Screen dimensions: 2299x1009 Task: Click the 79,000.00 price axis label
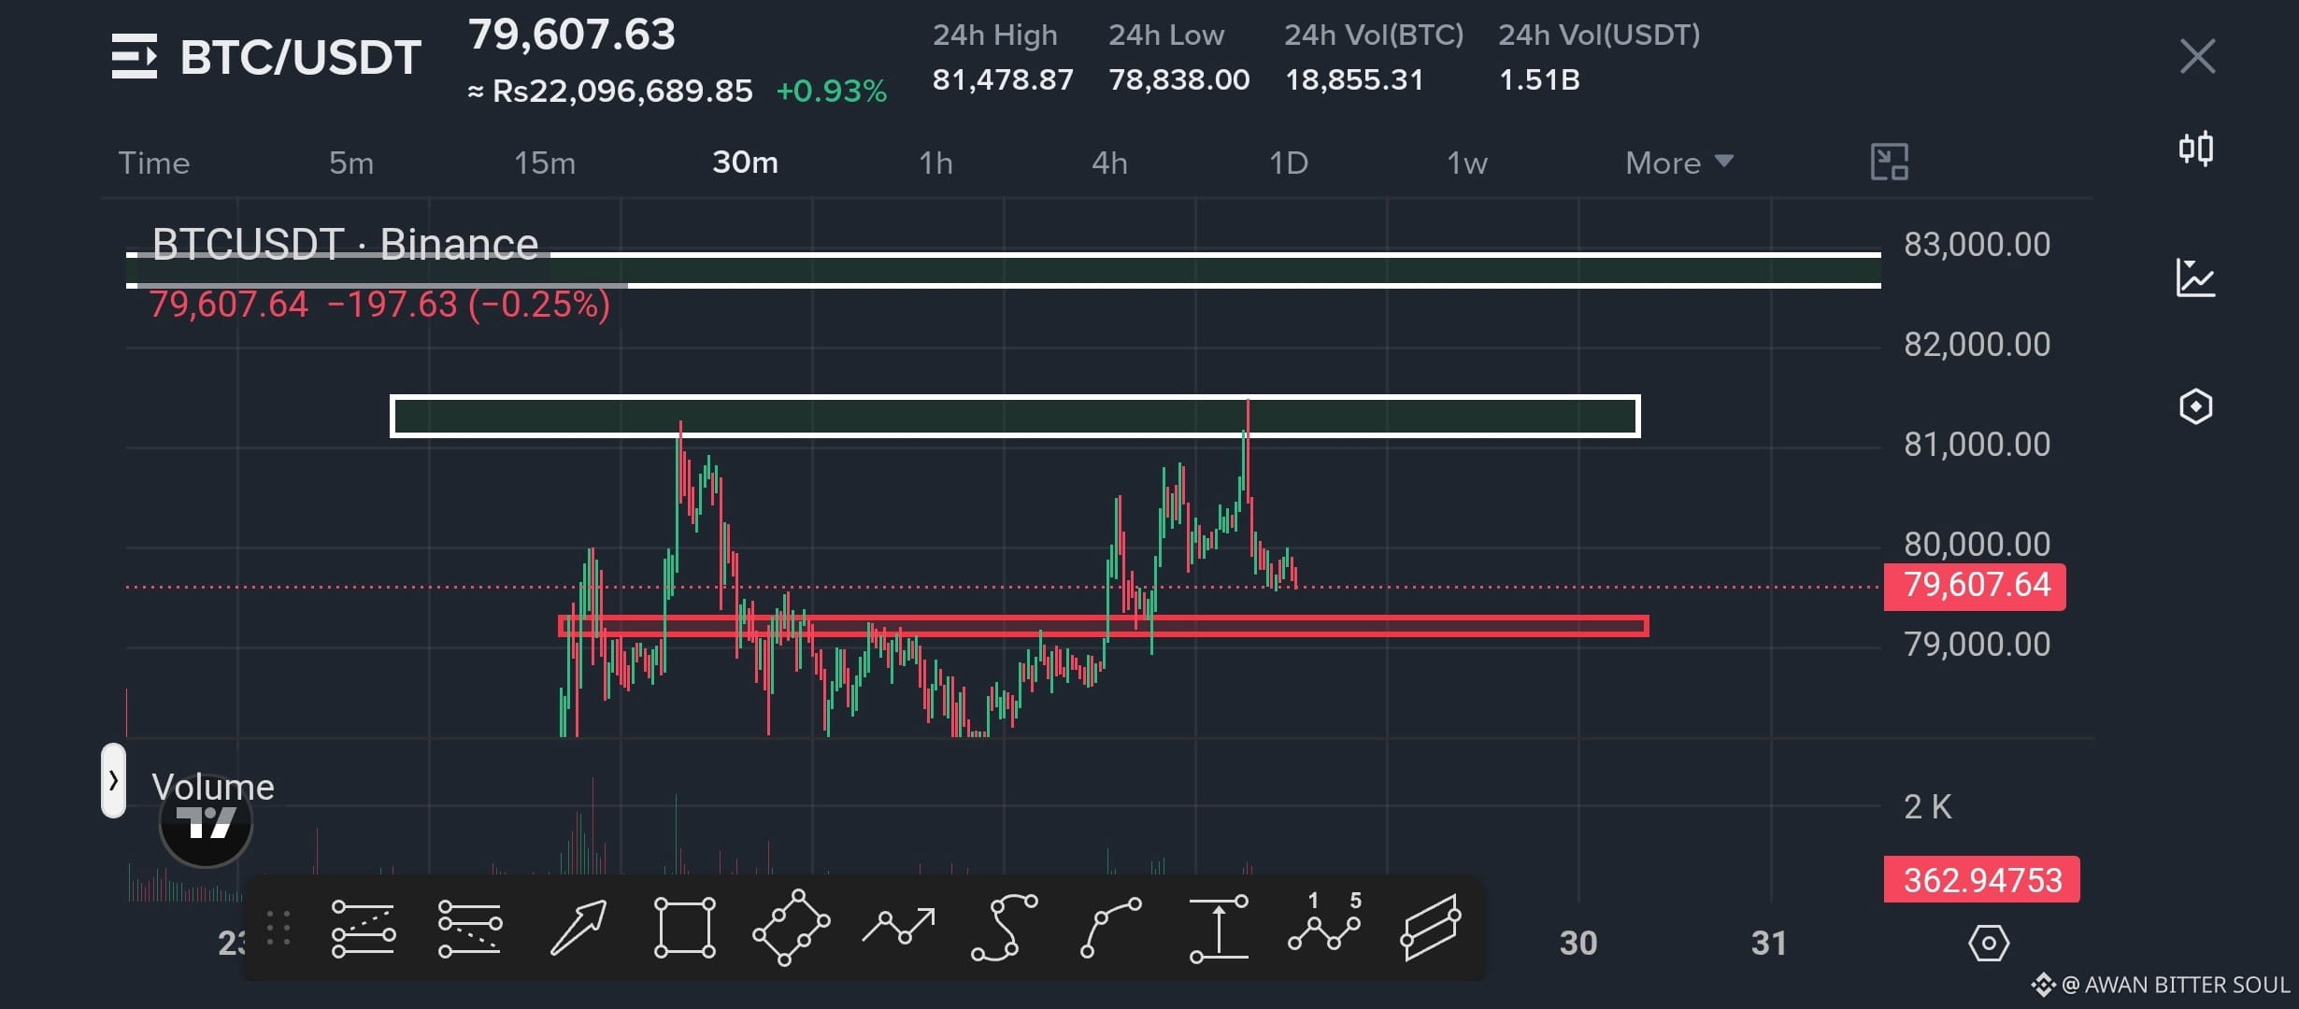[1978, 645]
